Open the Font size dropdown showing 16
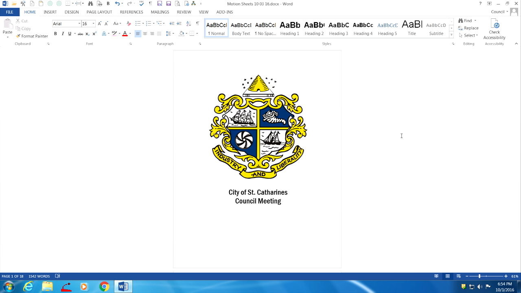 93,24
